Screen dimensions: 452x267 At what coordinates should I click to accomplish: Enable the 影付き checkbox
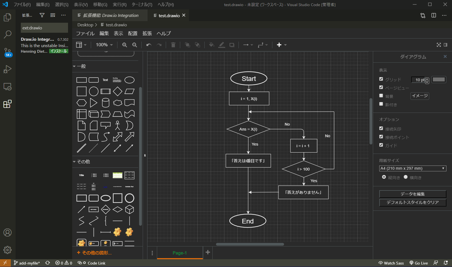(381, 104)
